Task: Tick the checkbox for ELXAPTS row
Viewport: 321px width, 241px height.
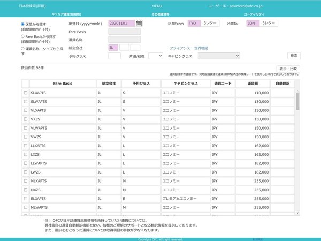Action: point(25,198)
